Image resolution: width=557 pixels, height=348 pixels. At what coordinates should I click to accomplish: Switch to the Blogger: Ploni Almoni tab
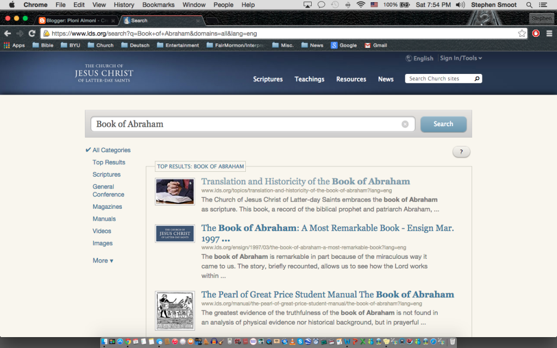(77, 20)
